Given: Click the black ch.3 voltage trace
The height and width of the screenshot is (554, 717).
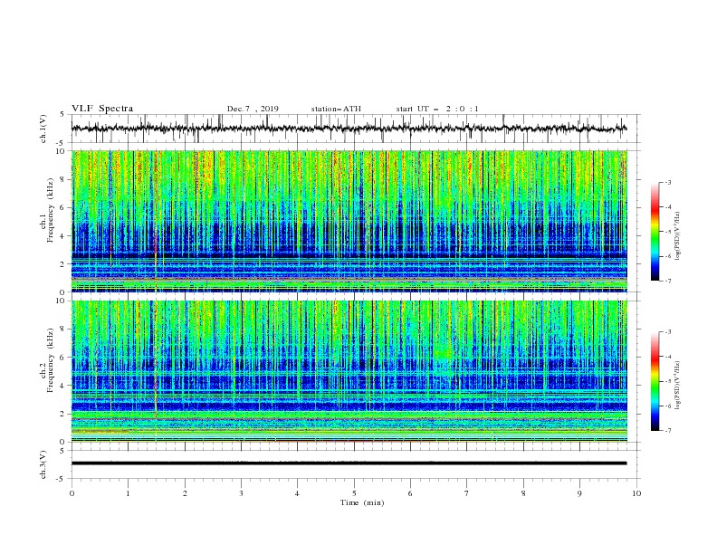Looking at the screenshot, I should pos(349,463).
